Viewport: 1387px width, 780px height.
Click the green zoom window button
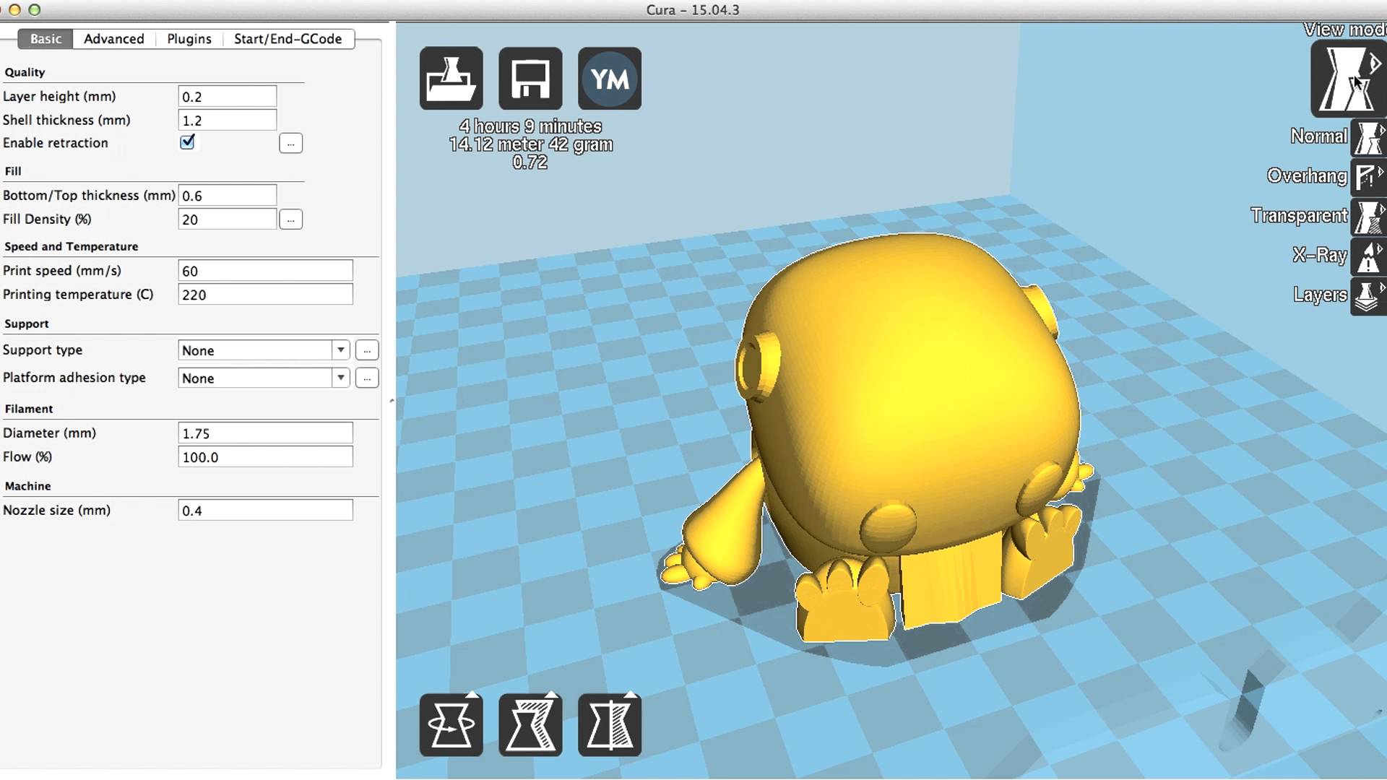tap(34, 9)
